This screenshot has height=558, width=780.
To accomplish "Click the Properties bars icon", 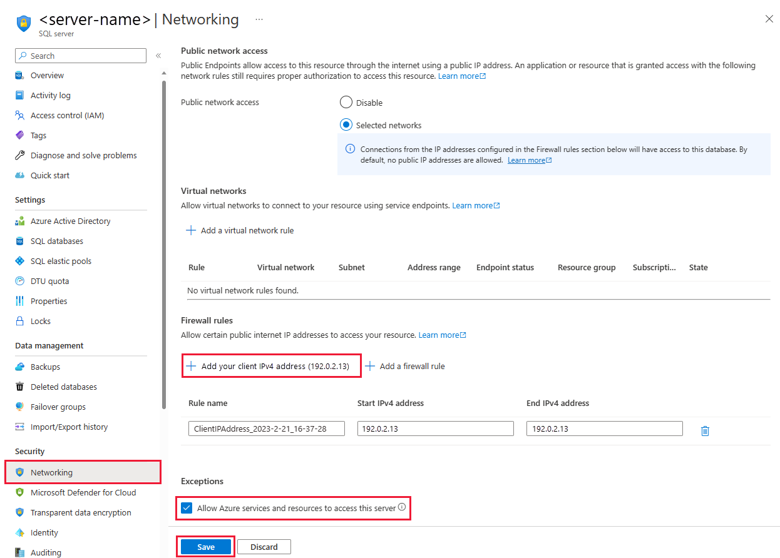I will (x=19, y=301).
